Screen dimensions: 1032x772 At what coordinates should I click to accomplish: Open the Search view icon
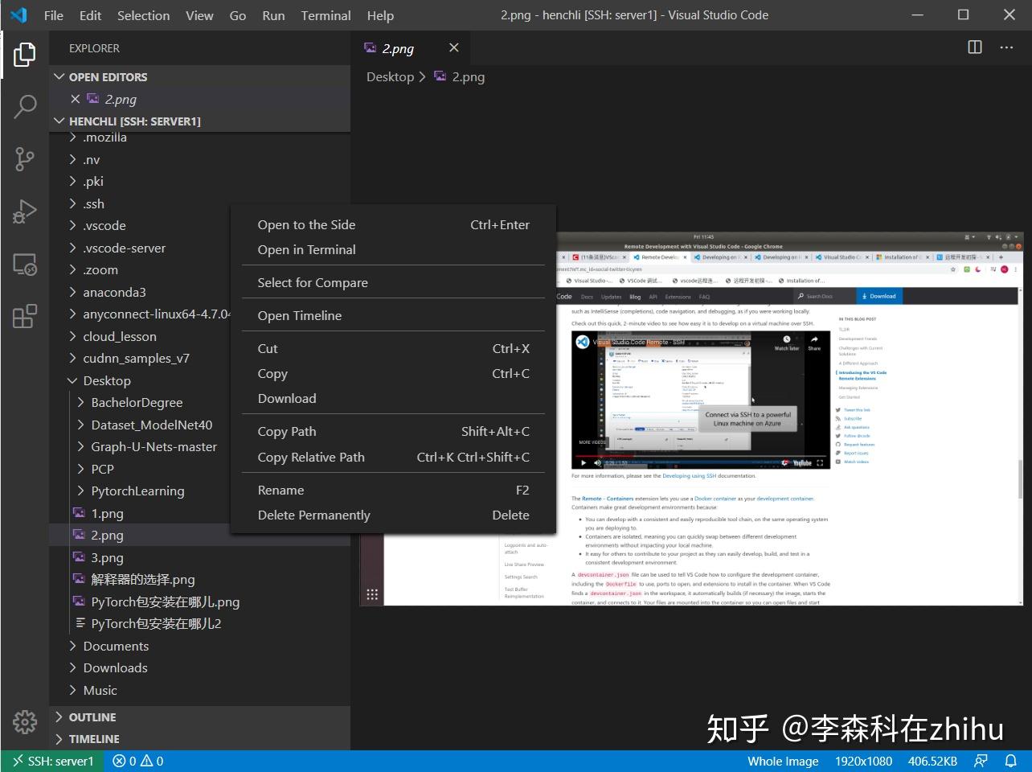(24, 106)
